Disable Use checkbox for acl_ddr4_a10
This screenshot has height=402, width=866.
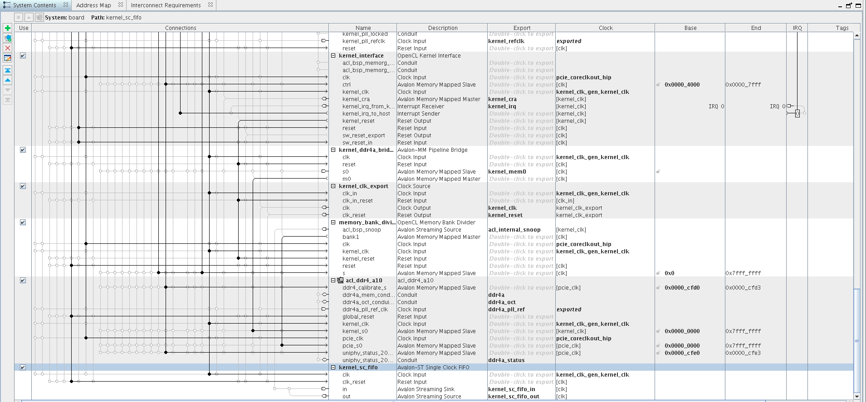click(23, 281)
